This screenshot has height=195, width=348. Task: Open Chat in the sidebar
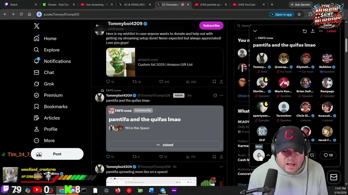click(44, 73)
